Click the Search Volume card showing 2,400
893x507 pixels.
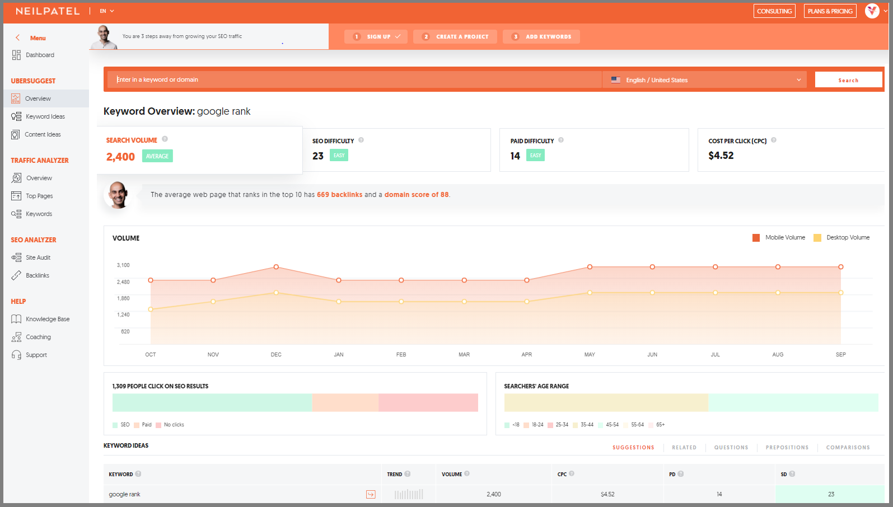pyautogui.click(x=200, y=150)
